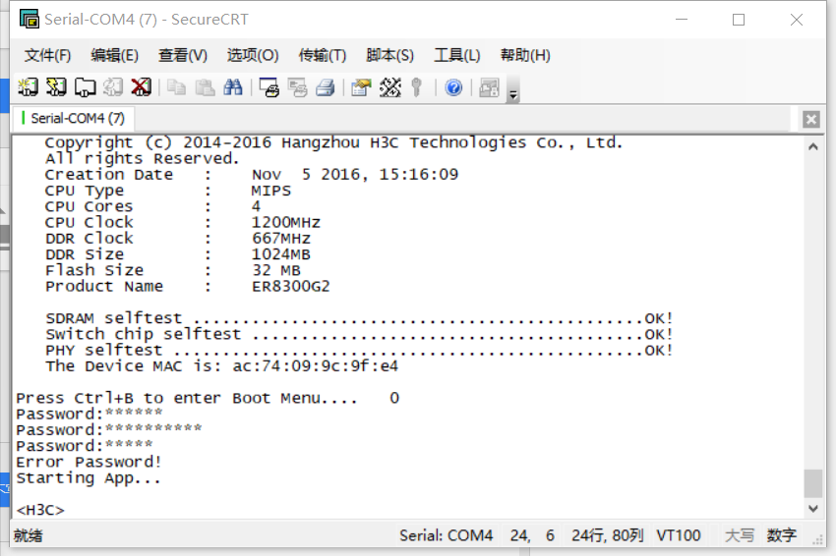Open the 查看(V) menu
The image size is (836, 556).
tap(182, 55)
